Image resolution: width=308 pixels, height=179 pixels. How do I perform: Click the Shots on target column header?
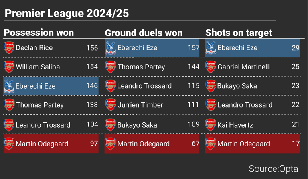point(239,33)
